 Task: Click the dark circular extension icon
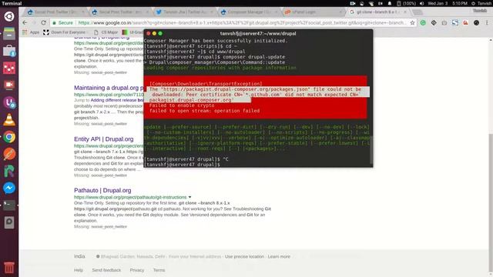coord(476,22)
